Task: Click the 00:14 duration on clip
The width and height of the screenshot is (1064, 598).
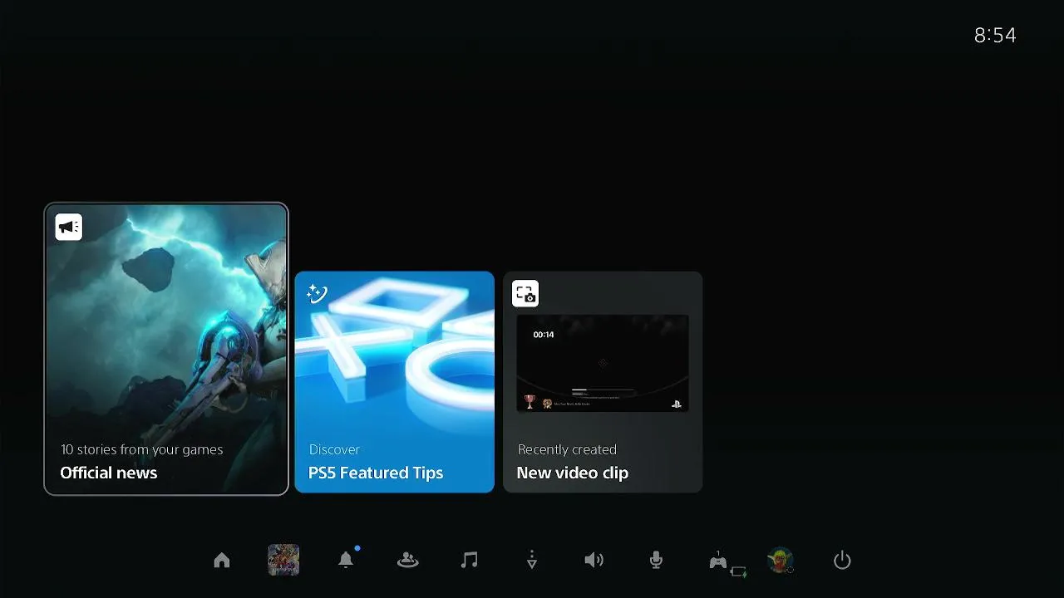Action: tap(544, 335)
